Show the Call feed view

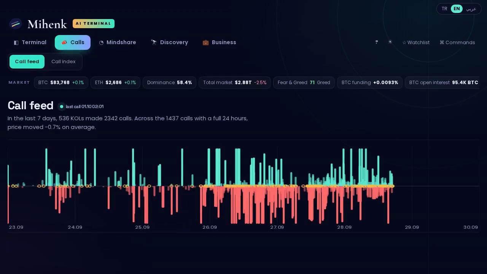point(27,62)
